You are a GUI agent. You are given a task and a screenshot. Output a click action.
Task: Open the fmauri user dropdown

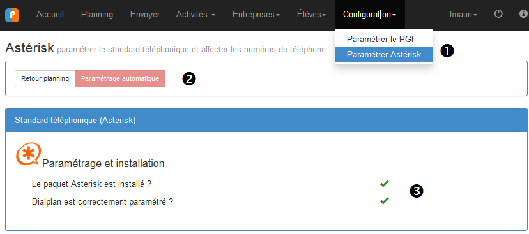(x=463, y=15)
